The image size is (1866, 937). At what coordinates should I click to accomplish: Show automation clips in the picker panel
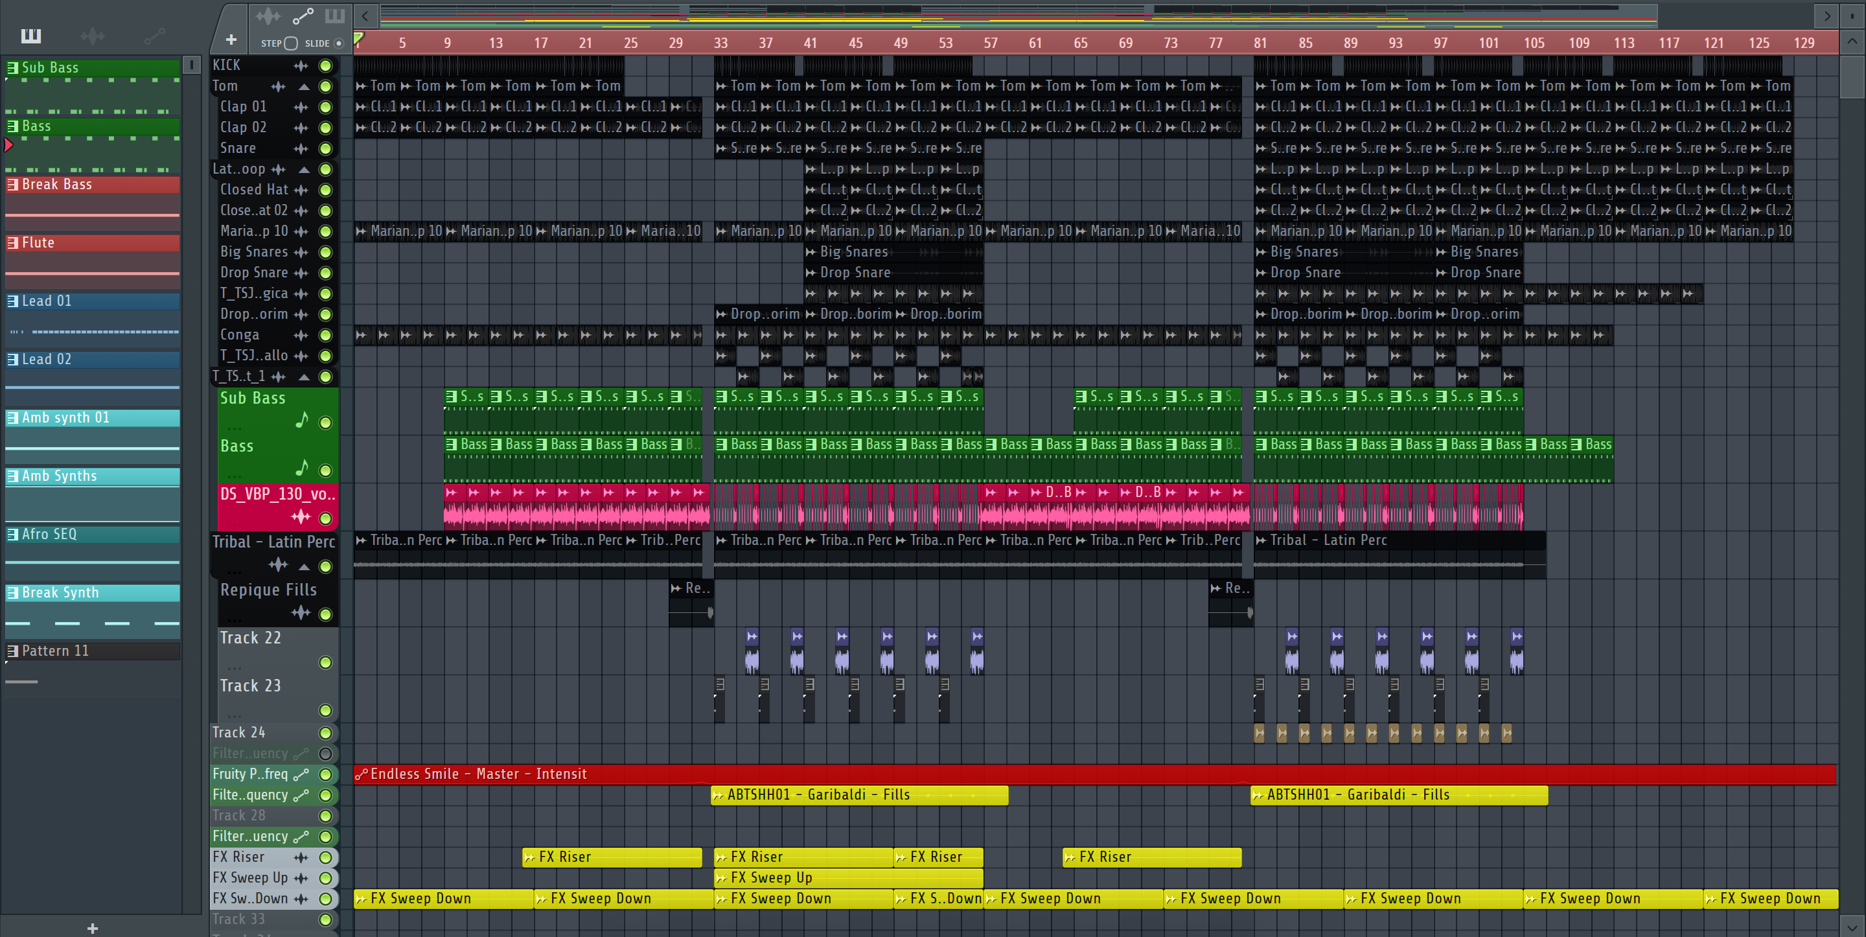[154, 36]
